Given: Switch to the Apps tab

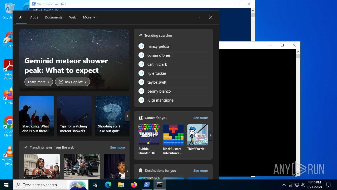Looking at the screenshot, I should coord(34,17).
